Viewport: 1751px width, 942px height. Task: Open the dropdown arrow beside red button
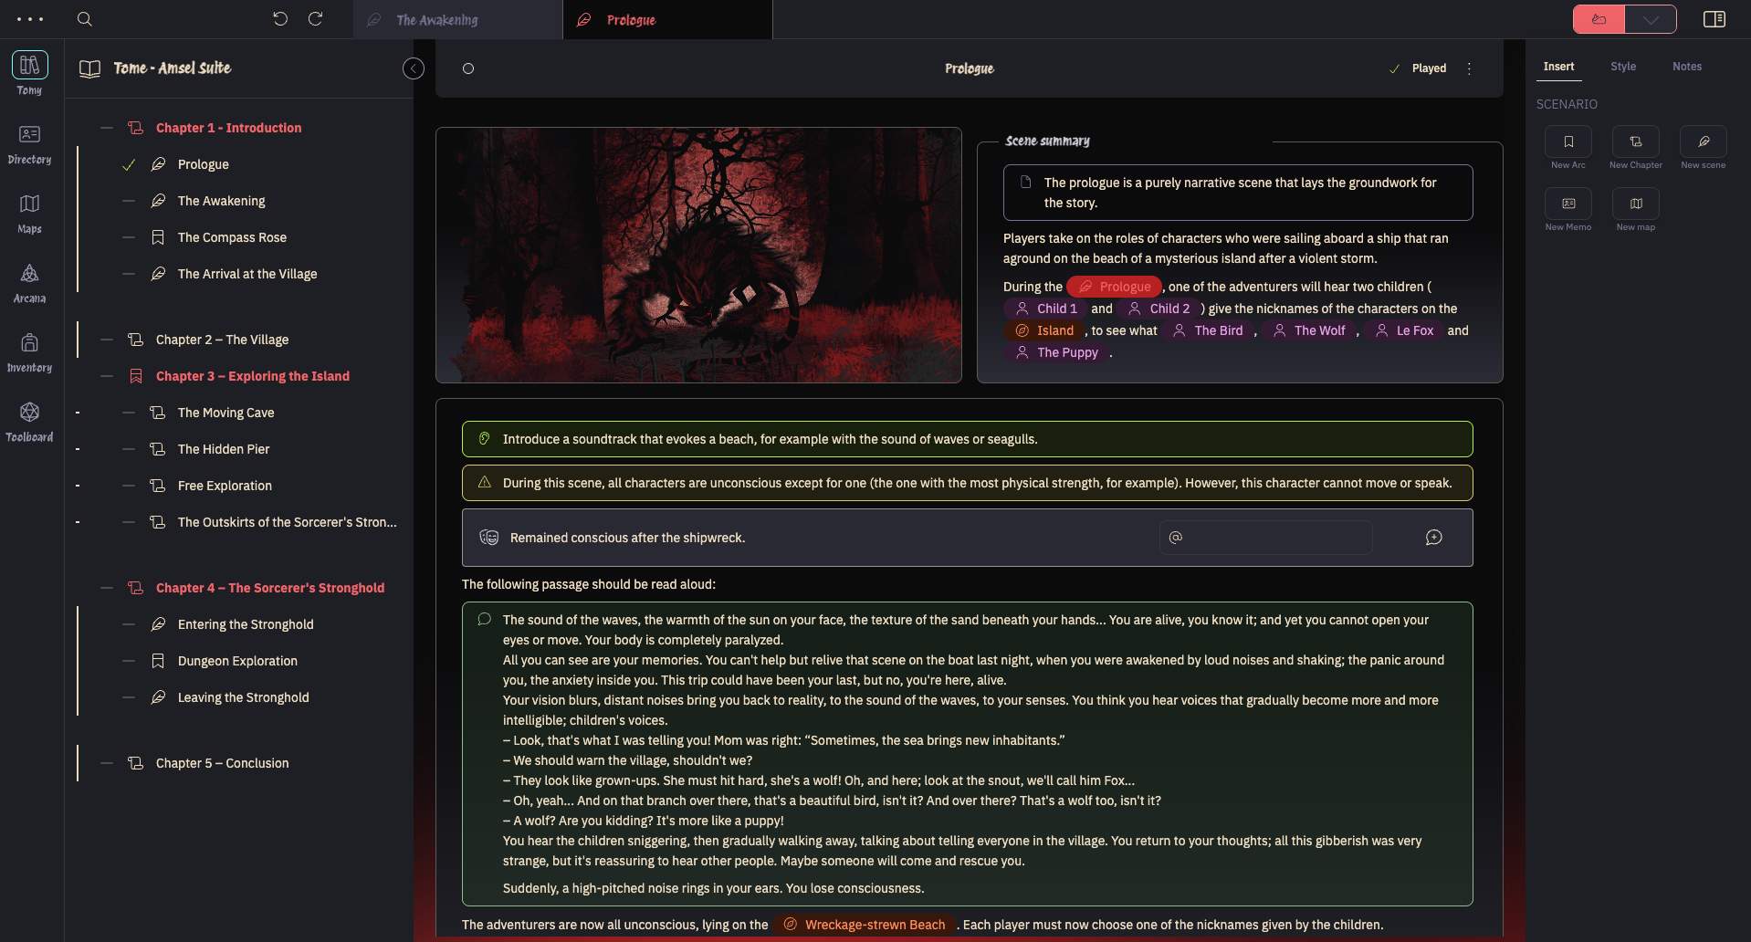[1651, 19]
